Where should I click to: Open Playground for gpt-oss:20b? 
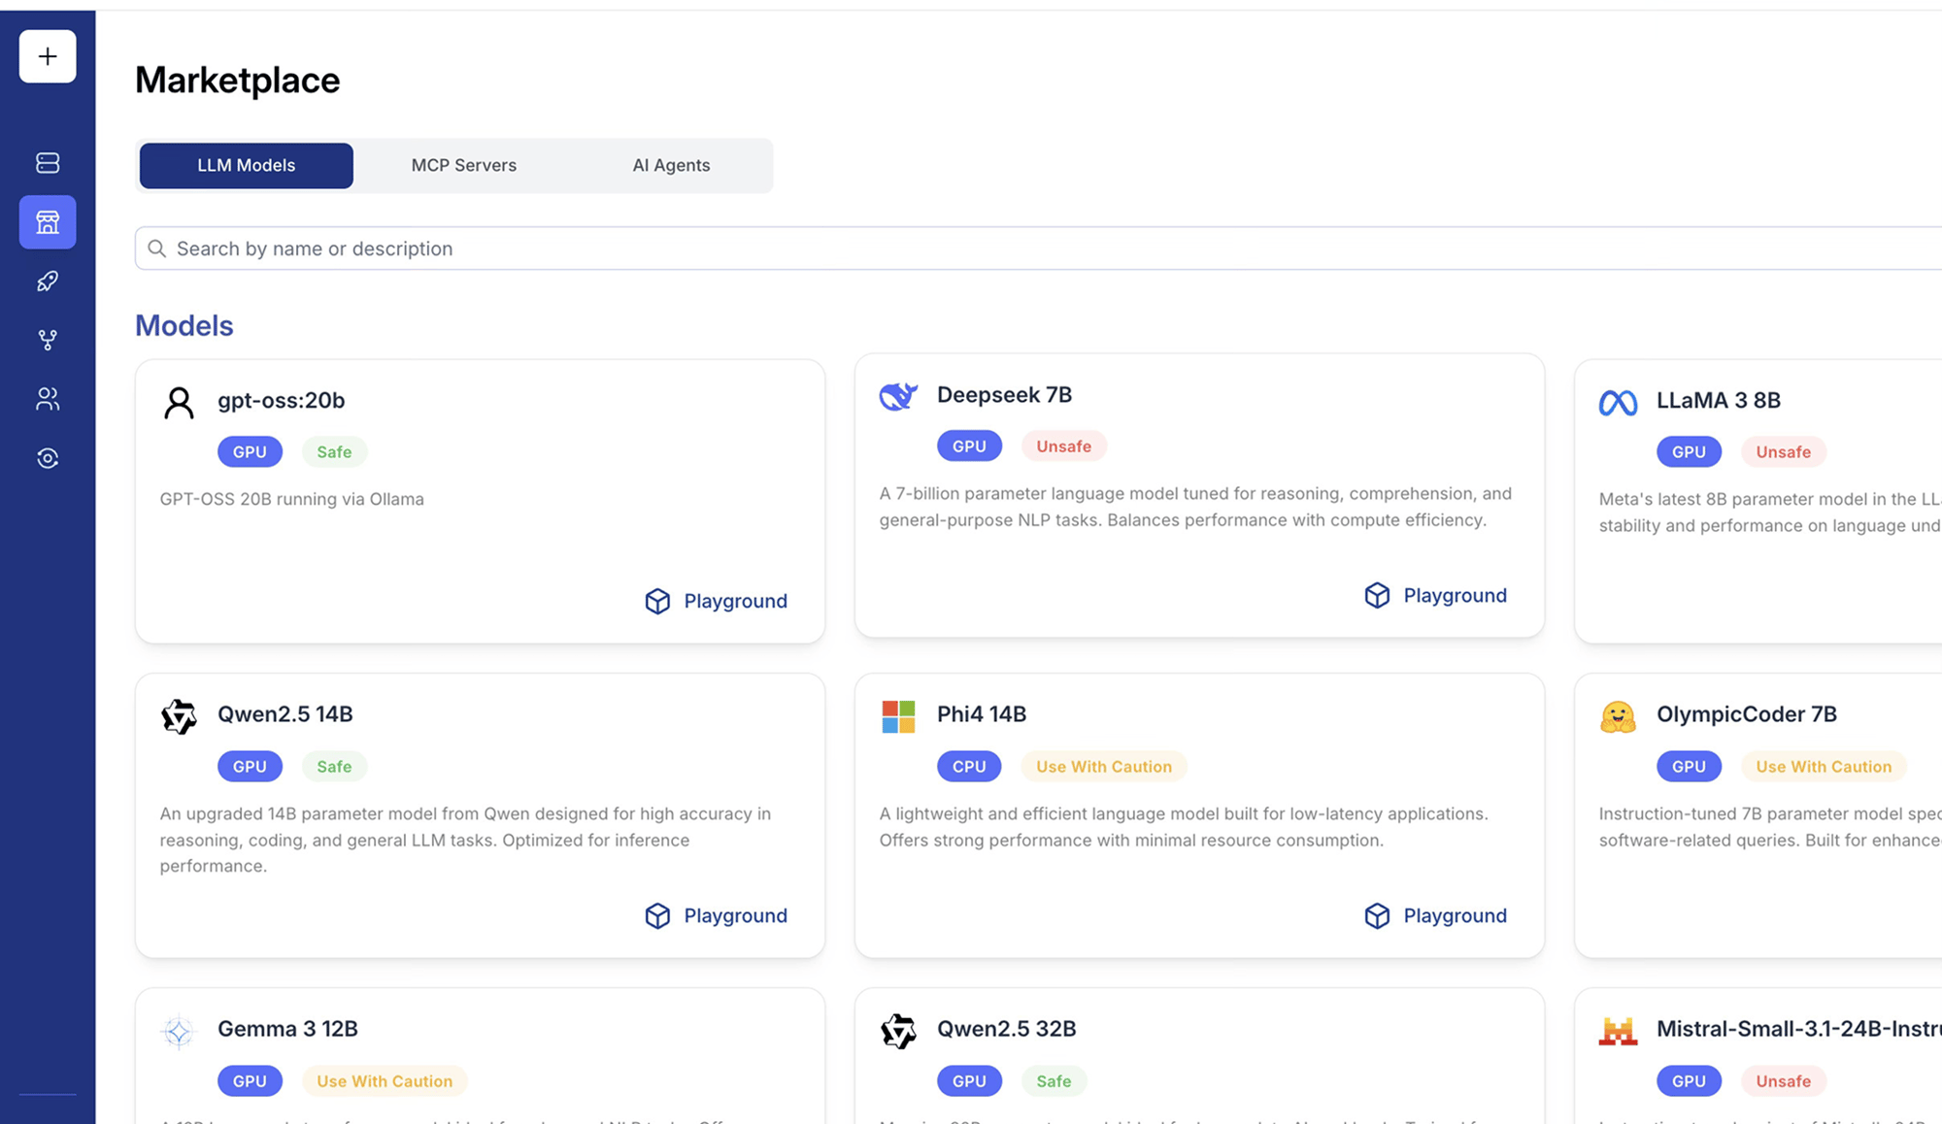click(x=717, y=601)
